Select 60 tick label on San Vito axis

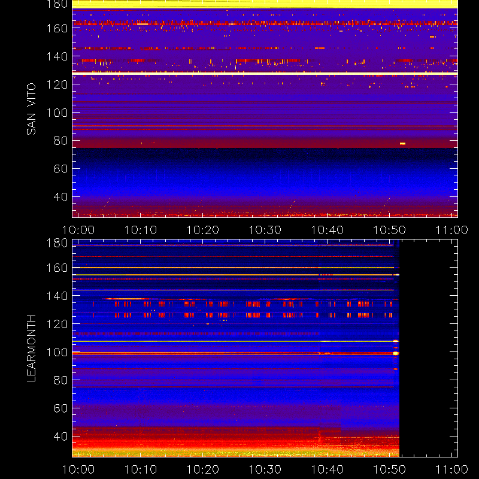pos(60,169)
